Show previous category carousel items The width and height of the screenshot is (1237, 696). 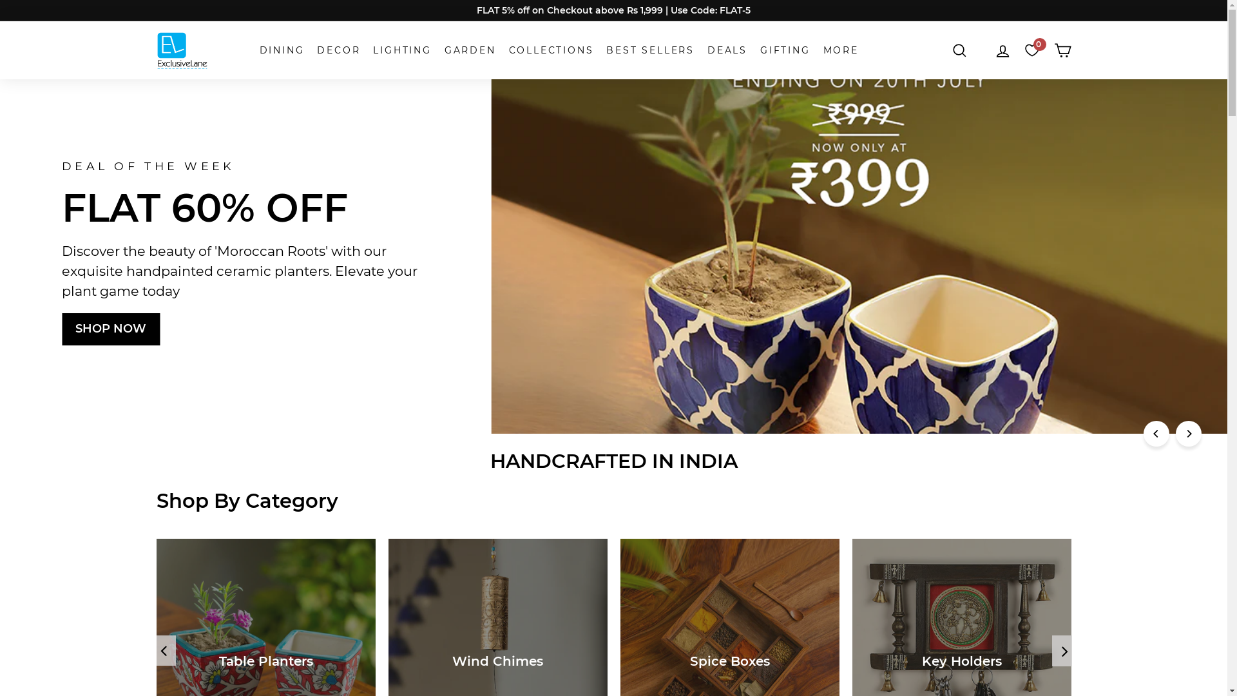point(166,651)
